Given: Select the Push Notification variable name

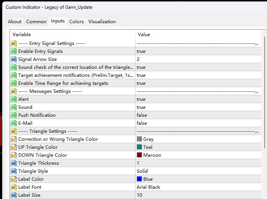Looking at the screenshot, I should coord(37,115).
